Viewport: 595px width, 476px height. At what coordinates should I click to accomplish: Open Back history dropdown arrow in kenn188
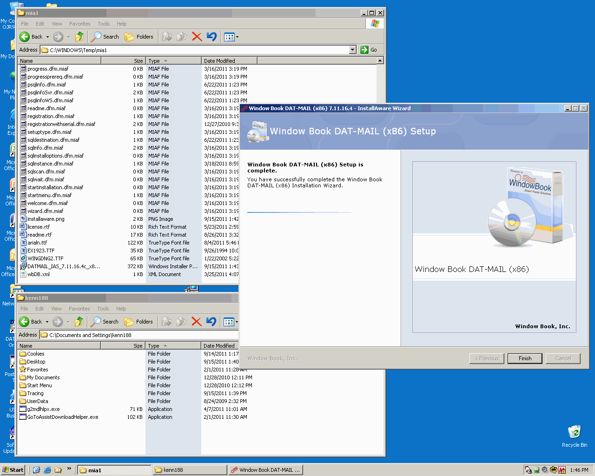click(47, 322)
